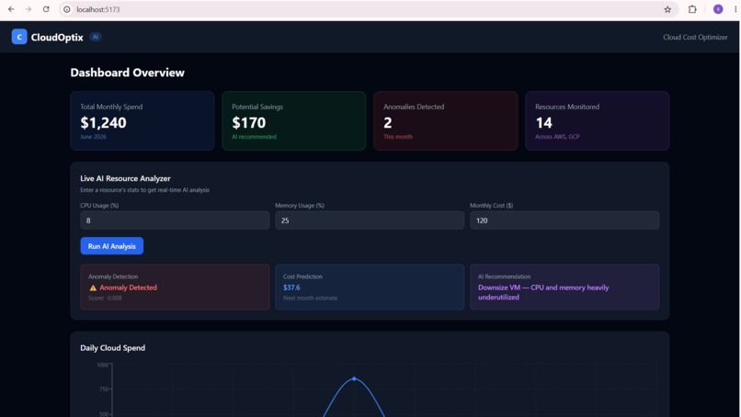Select the Monthly Cost input field

pos(564,220)
